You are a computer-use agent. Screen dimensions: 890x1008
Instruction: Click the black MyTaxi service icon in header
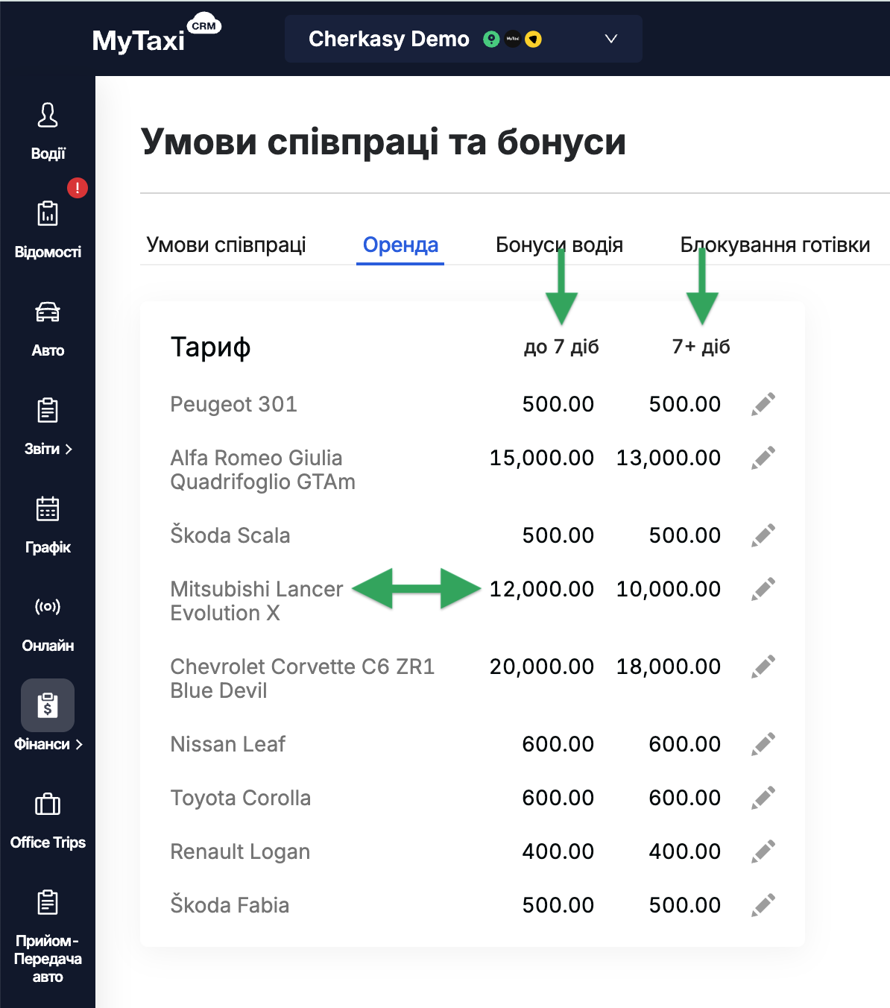pyautogui.click(x=512, y=39)
